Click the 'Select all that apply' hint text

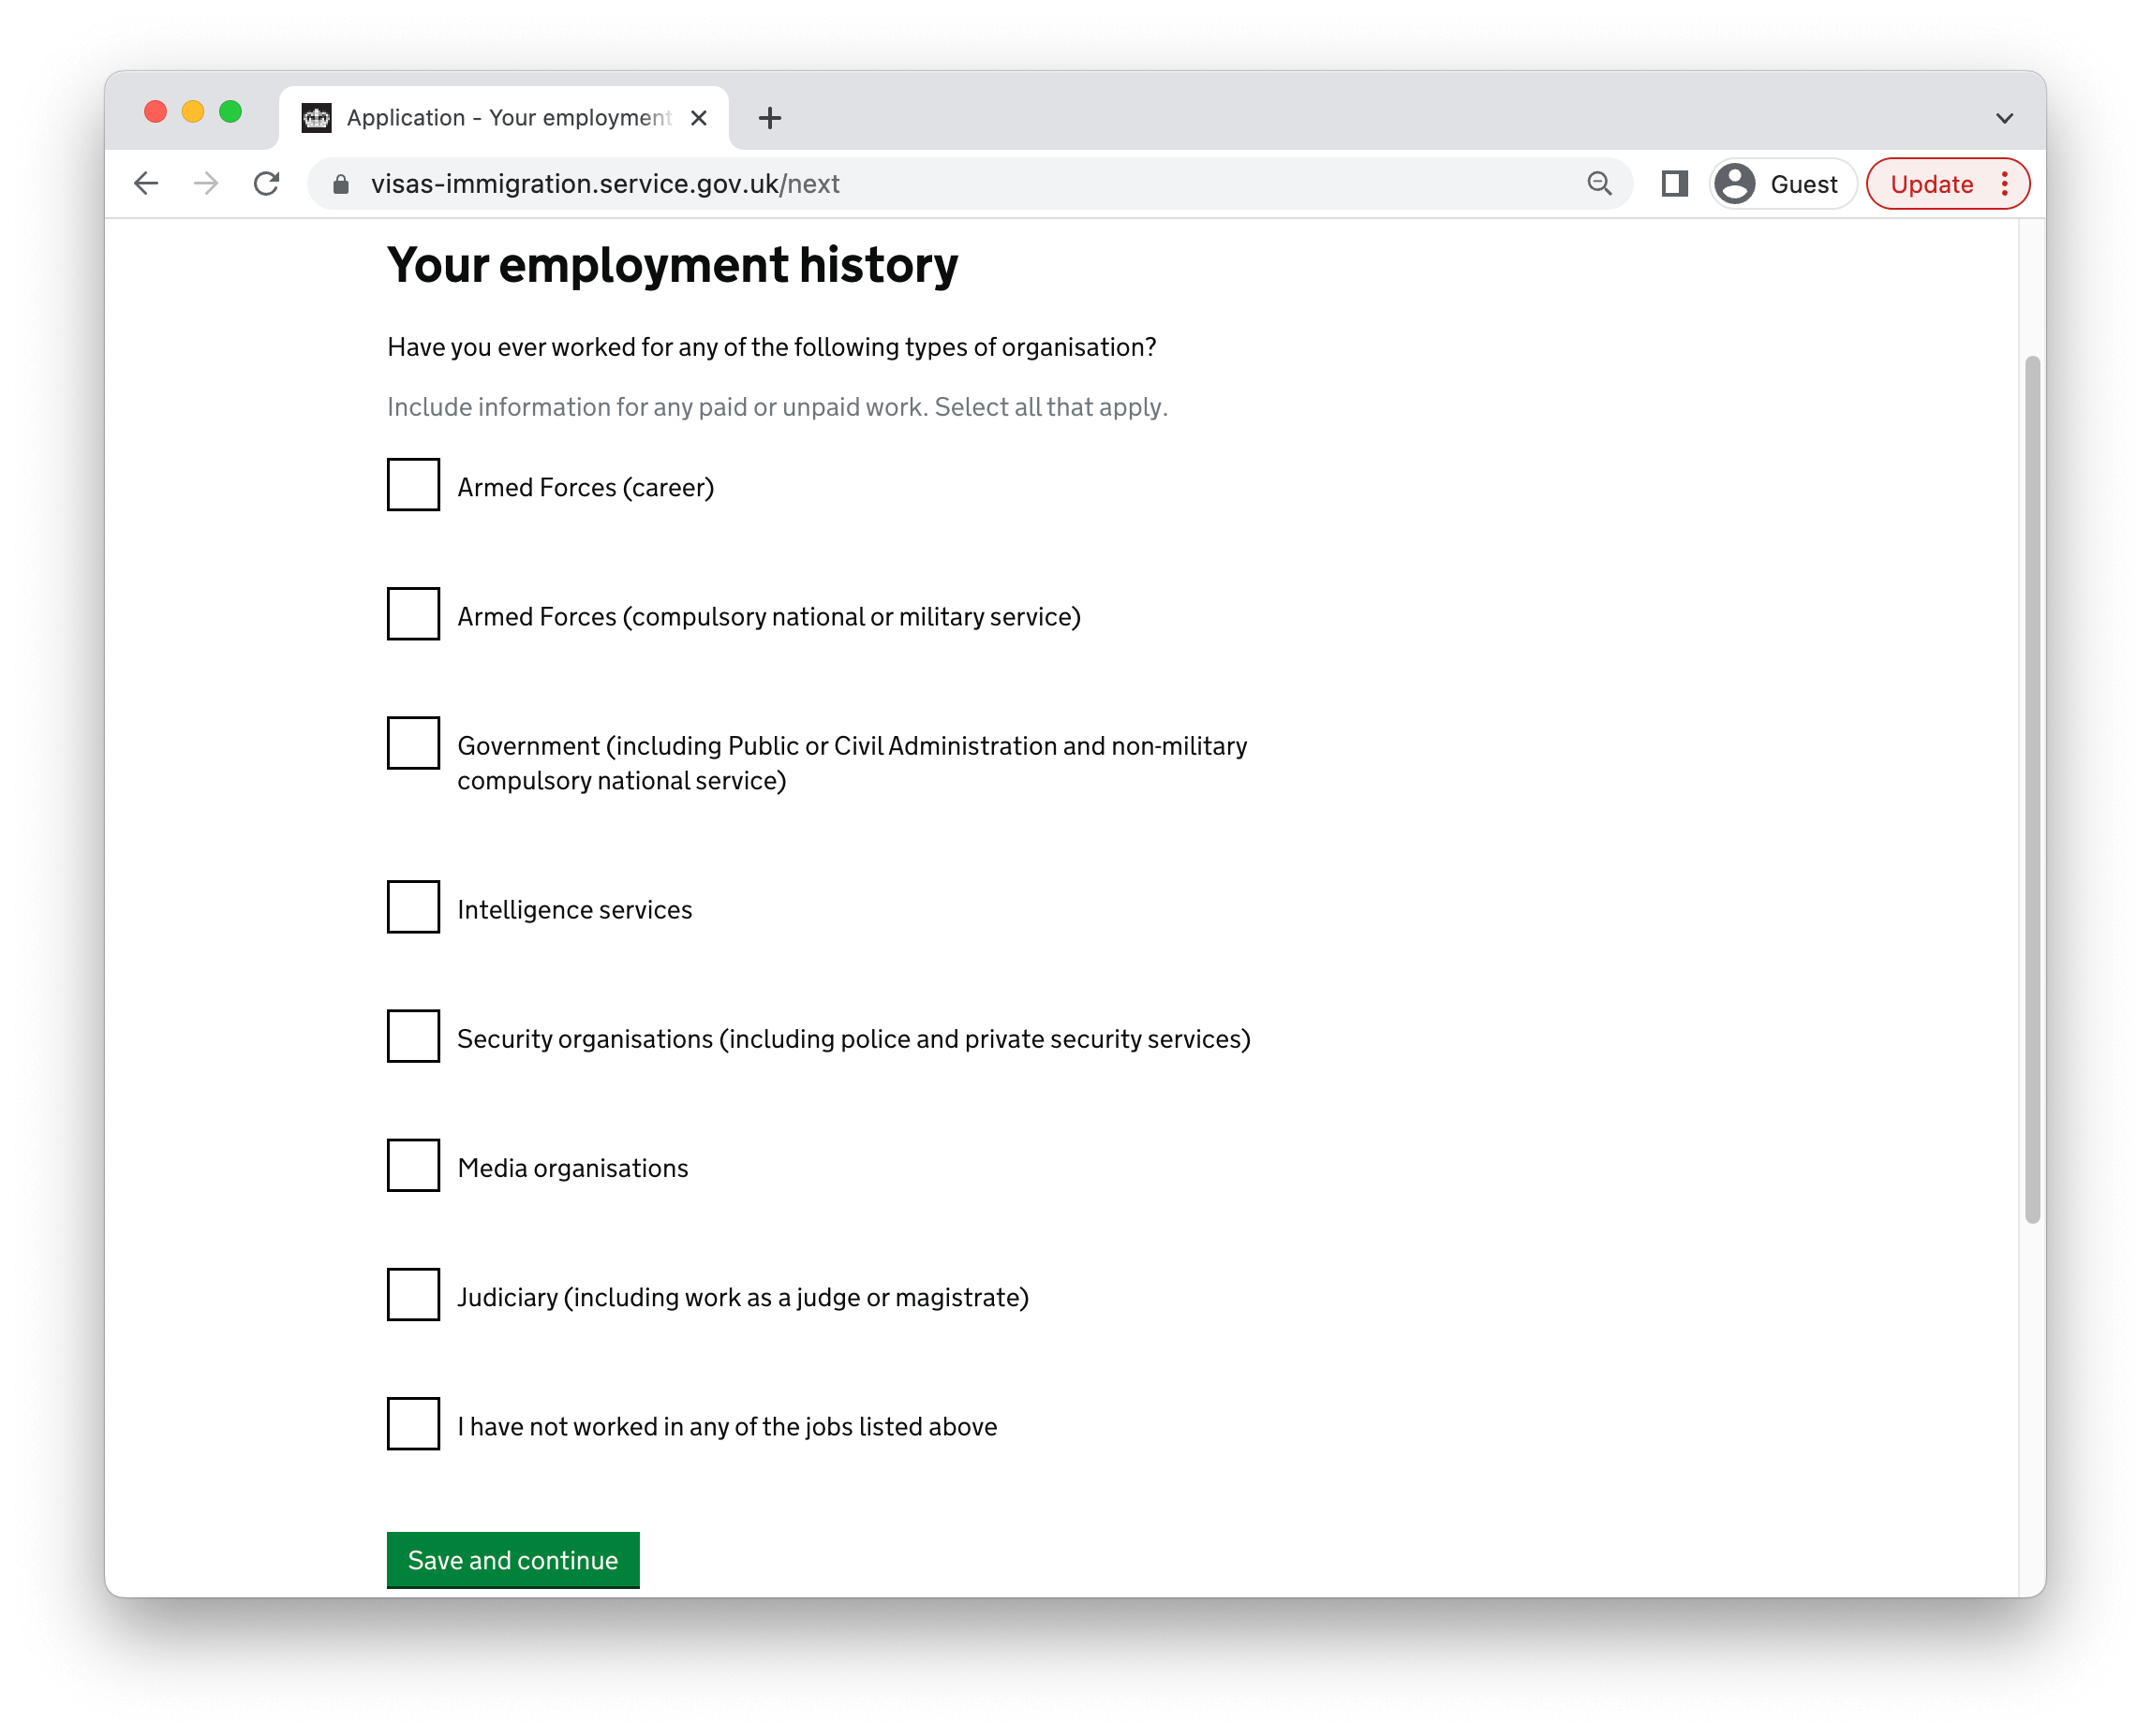tap(1050, 407)
